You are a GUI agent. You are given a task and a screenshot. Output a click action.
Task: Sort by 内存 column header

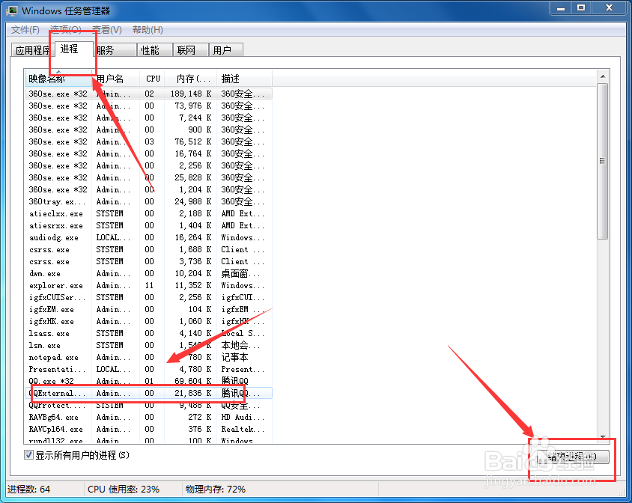(x=191, y=78)
